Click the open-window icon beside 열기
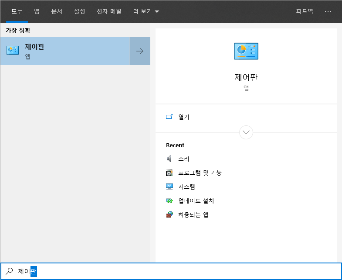 pyautogui.click(x=169, y=117)
